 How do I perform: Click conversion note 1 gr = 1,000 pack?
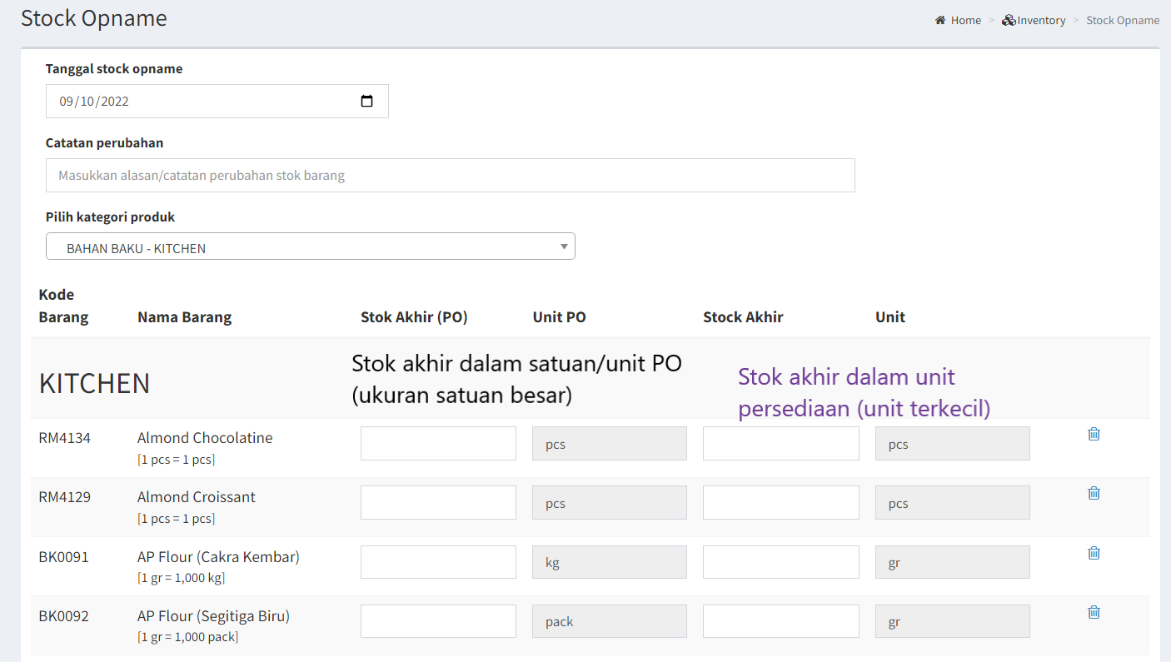[187, 637]
